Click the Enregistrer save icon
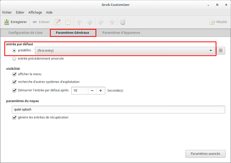 (x=7, y=22)
